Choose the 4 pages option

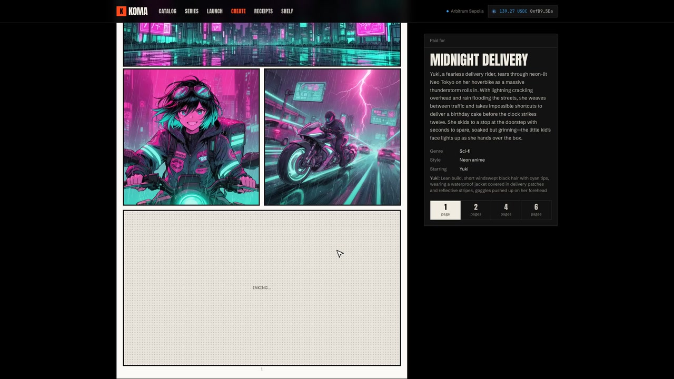tap(506, 210)
